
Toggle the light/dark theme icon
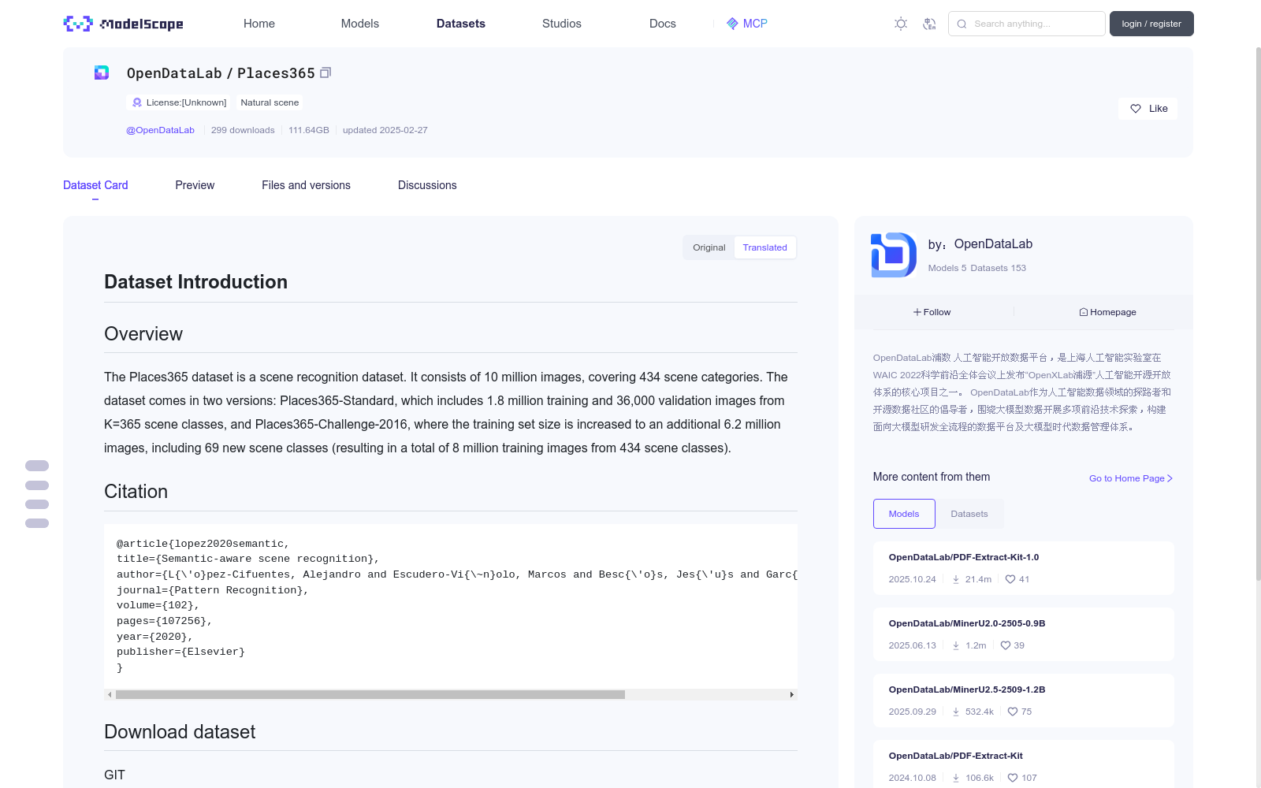pos(901,24)
